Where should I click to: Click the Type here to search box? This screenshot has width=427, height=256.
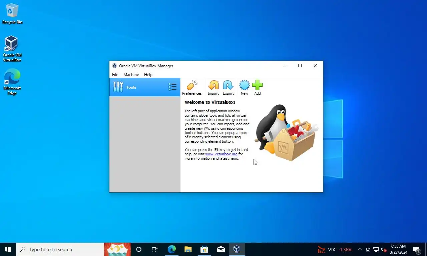click(x=60, y=249)
